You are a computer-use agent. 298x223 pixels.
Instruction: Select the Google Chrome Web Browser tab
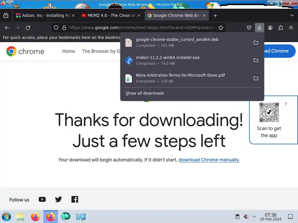[x=177, y=15]
